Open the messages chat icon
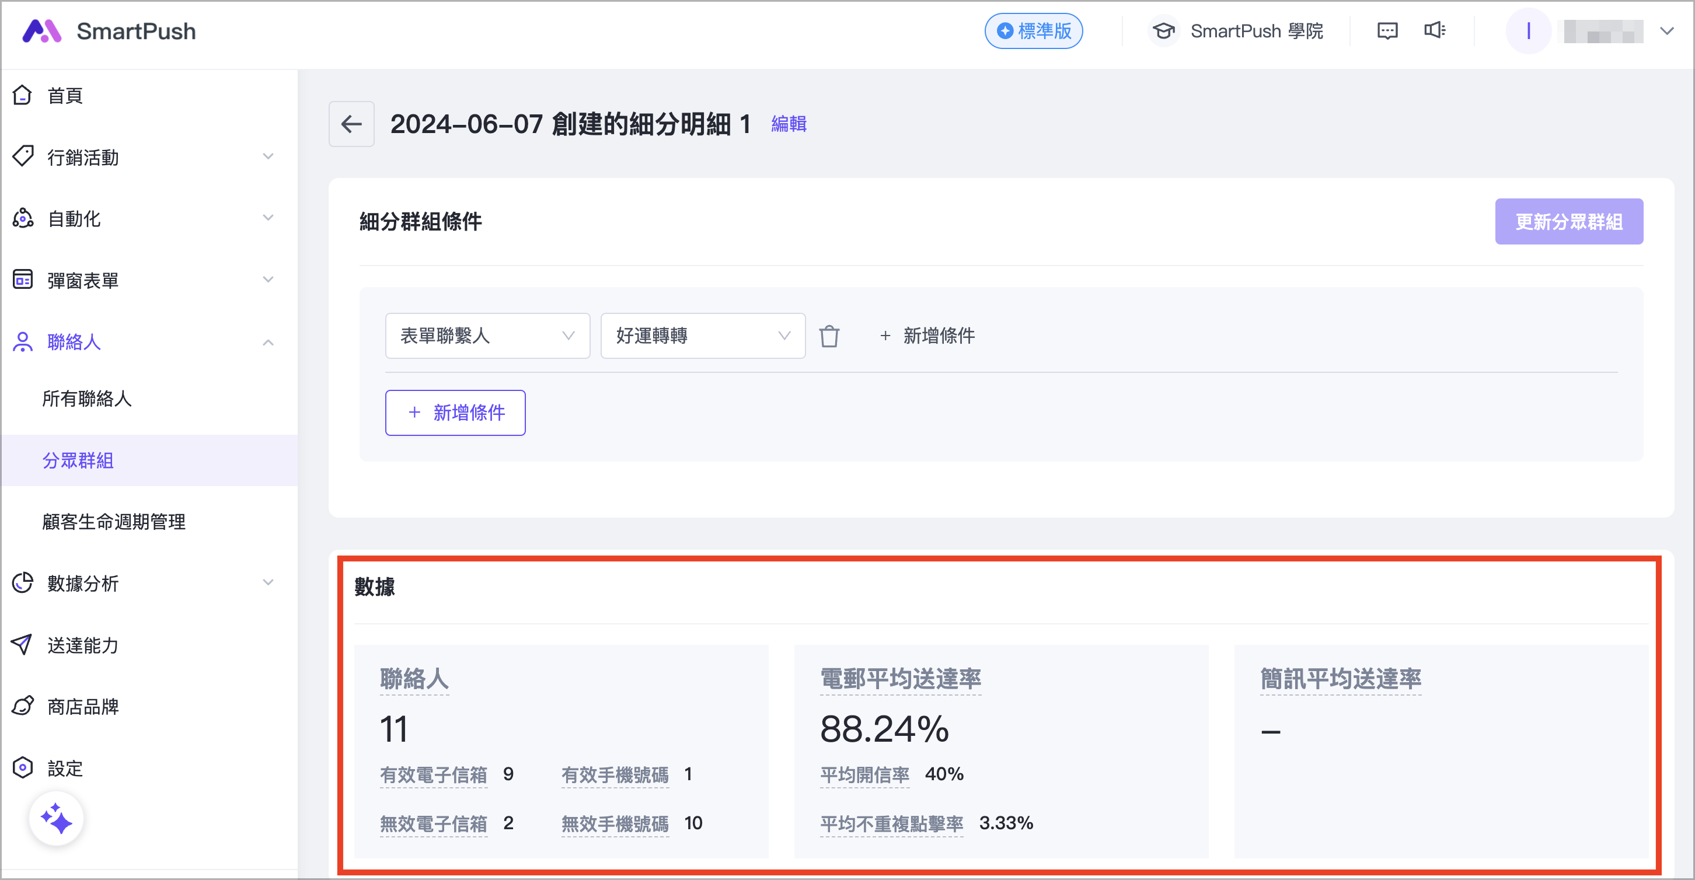Image resolution: width=1695 pixels, height=880 pixels. pos(1387,31)
